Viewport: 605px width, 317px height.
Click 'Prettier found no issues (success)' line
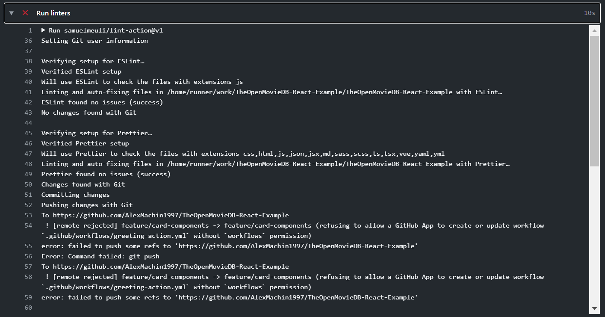[106, 174]
